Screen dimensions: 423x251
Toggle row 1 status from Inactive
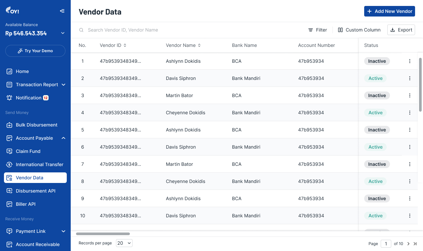377,61
